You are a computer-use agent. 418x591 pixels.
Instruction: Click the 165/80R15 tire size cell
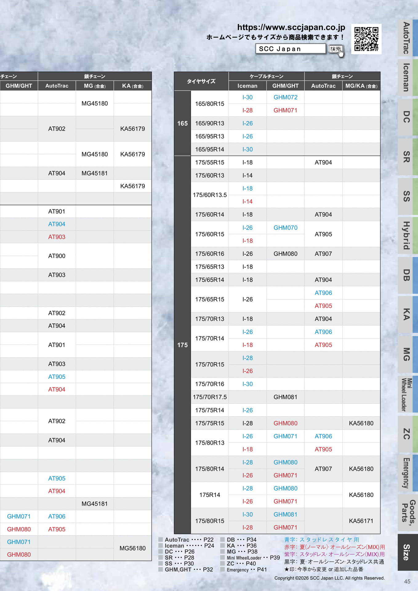click(210, 104)
